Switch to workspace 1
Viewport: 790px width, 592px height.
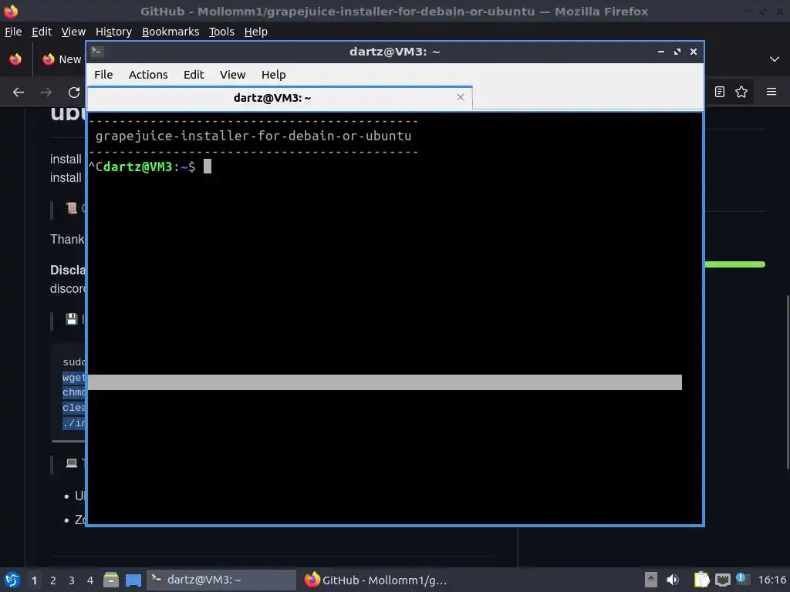click(34, 580)
